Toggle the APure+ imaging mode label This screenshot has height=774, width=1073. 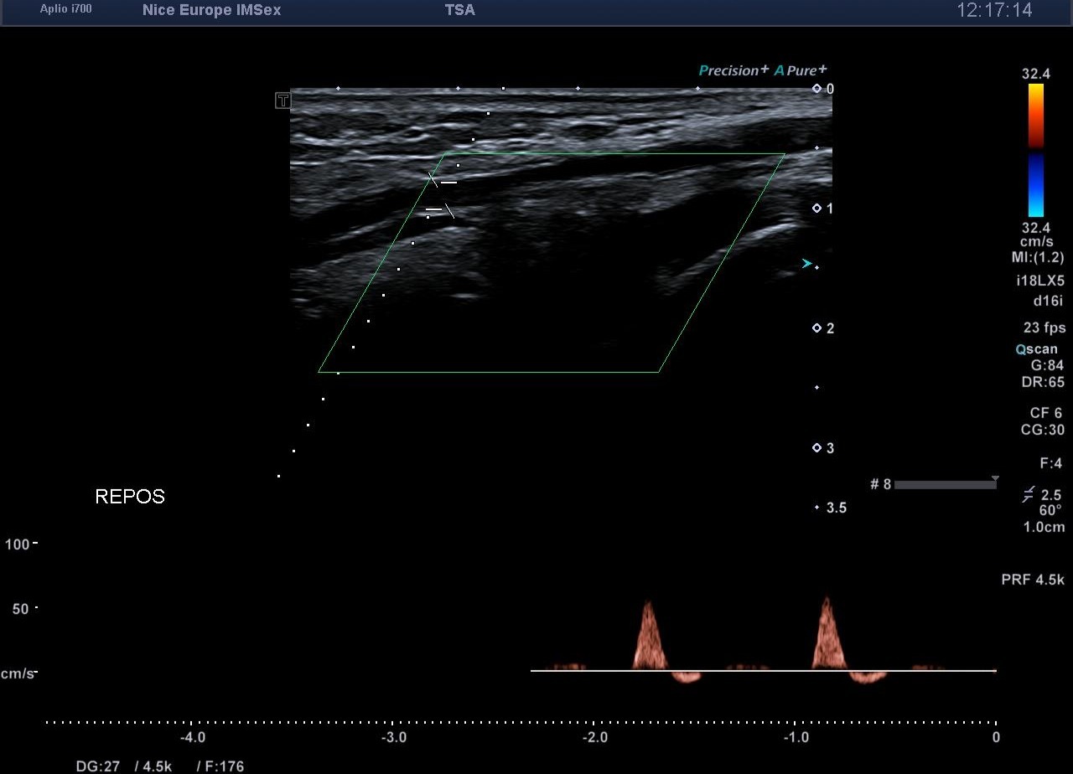(801, 70)
